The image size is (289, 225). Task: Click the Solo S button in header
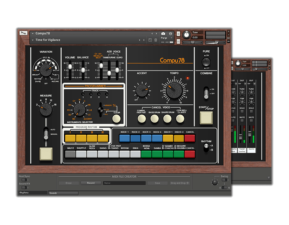pos(178,34)
